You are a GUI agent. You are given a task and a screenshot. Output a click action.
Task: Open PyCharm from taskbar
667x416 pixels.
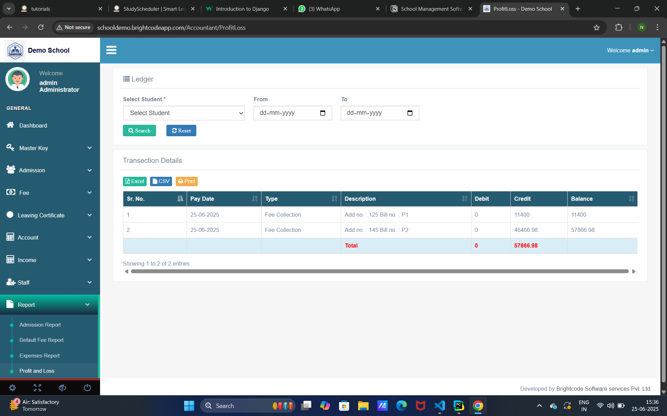459,406
